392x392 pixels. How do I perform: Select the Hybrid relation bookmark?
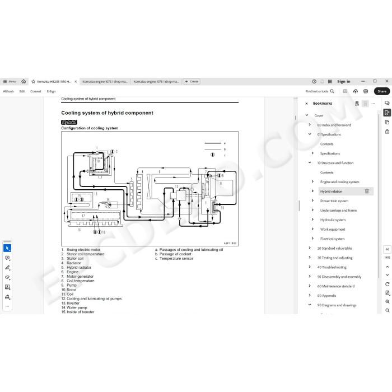tap(332, 192)
